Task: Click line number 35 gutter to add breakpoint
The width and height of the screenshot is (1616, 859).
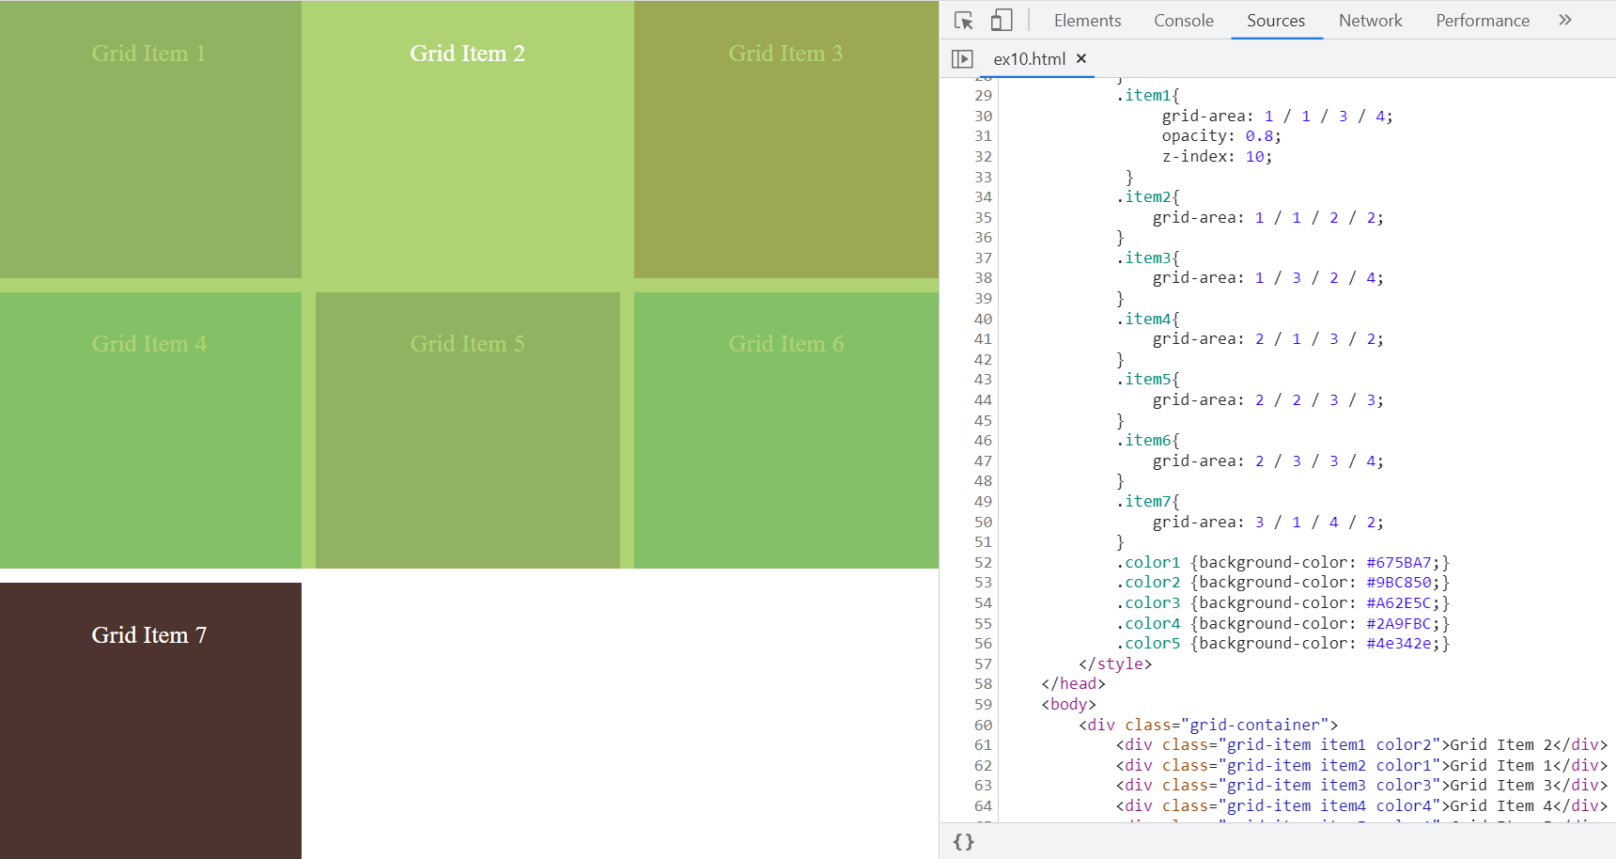Action: pos(983,217)
